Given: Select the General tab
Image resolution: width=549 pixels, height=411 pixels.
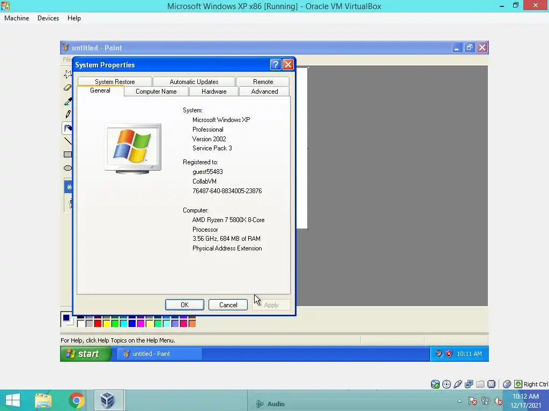Looking at the screenshot, I should [100, 90].
